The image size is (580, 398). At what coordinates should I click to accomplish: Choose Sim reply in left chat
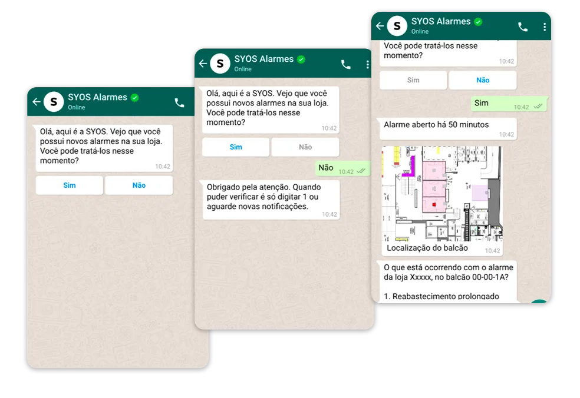70,185
